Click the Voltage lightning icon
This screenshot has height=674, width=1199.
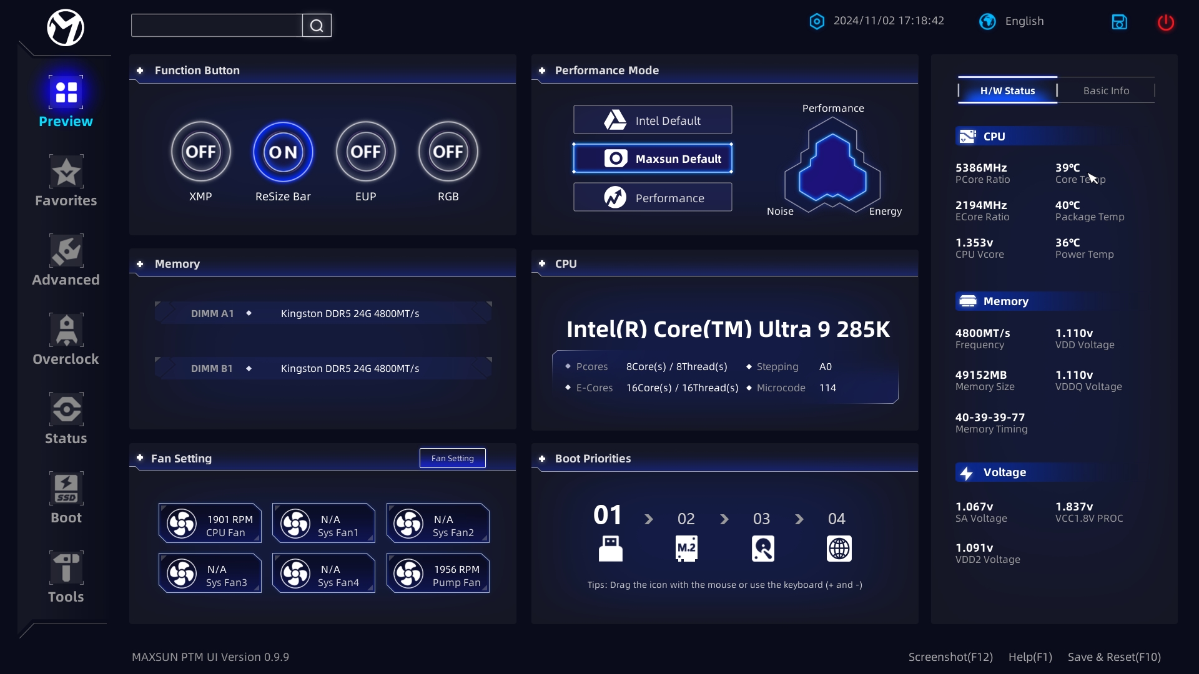[967, 472]
